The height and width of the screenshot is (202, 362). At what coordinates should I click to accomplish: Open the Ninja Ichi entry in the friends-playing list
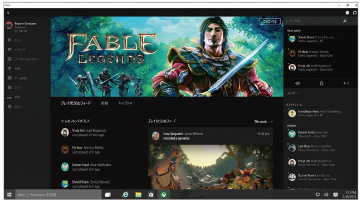pyautogui.click(x=84, y=132)
